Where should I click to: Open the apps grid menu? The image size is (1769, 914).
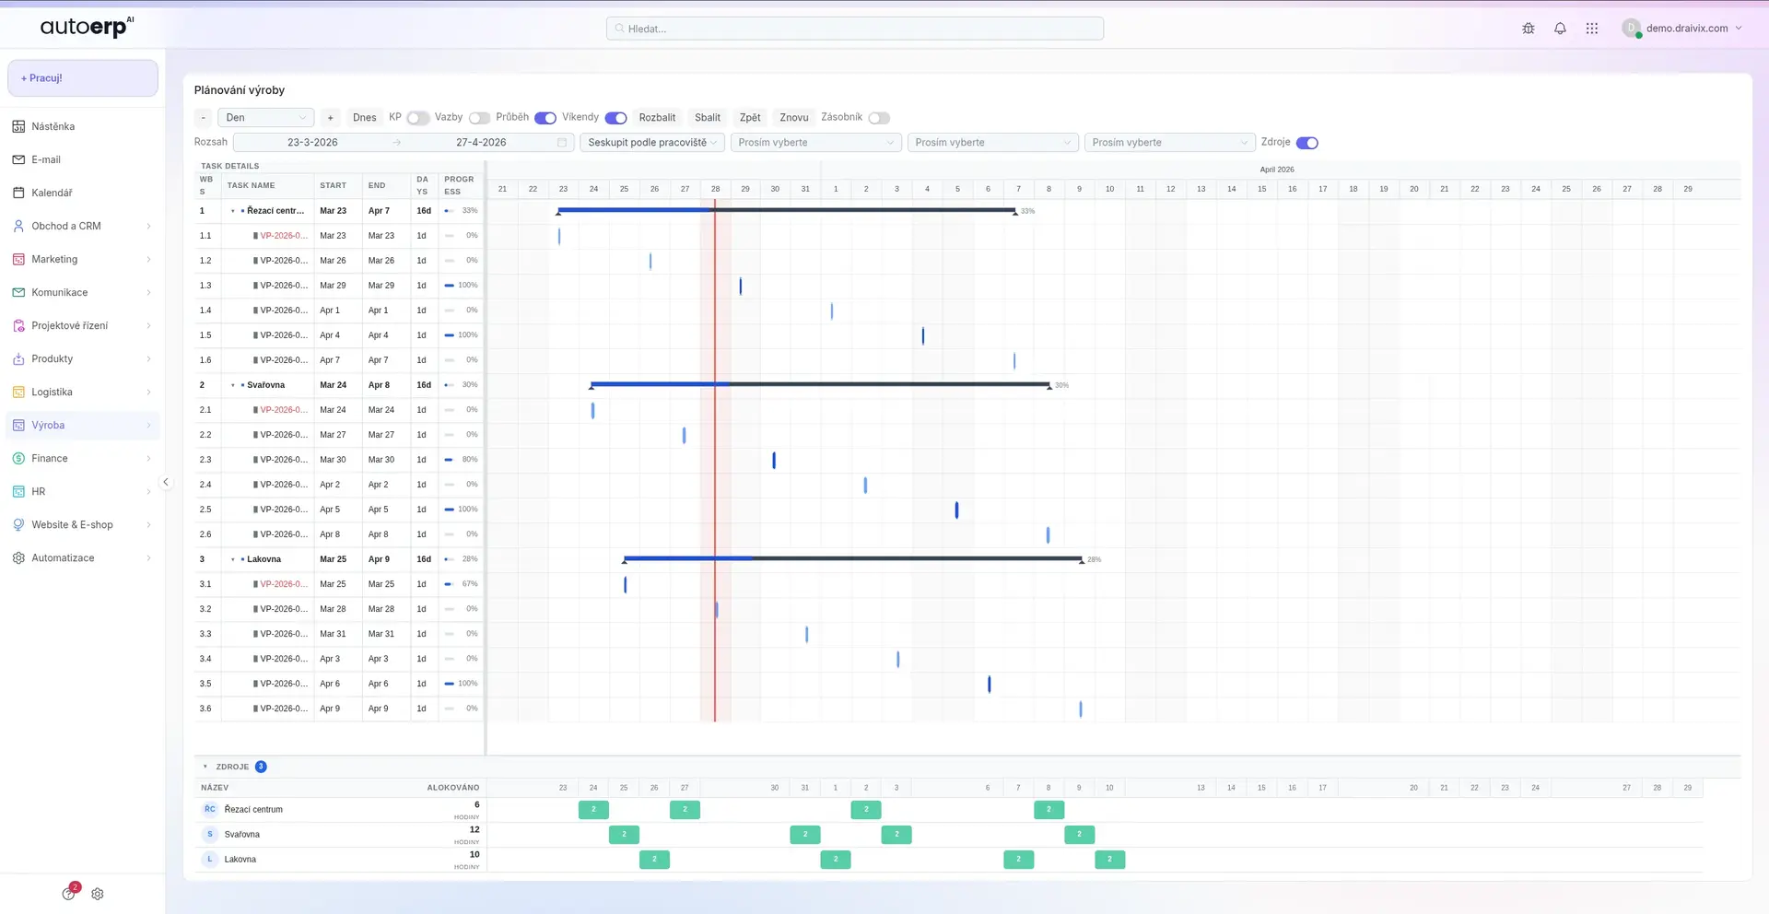click(1591, 29)
